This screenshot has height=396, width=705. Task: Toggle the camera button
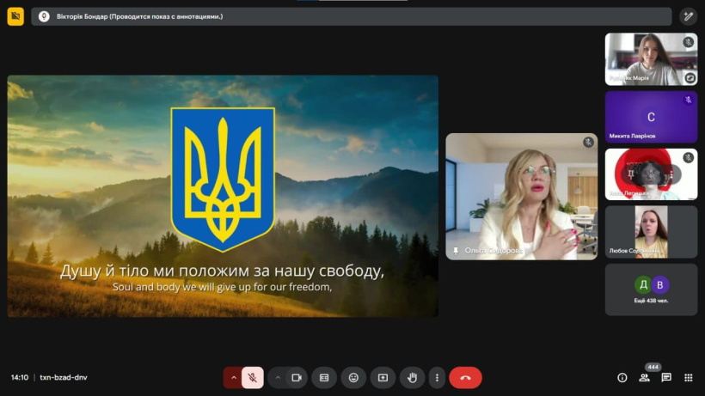(297, 378)
